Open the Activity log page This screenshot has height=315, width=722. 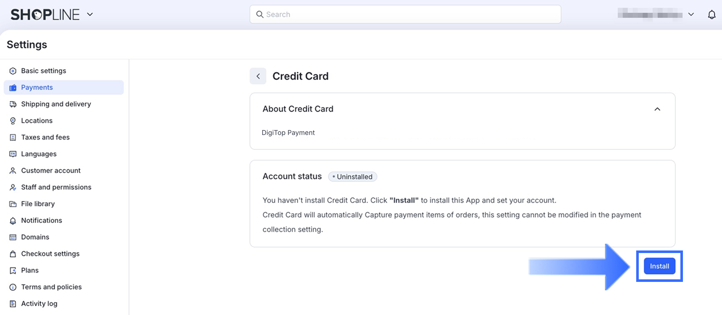(39, 304)
